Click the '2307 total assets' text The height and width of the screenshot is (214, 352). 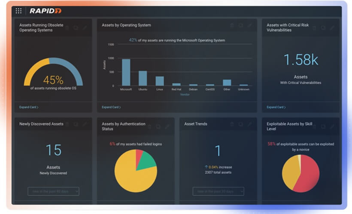[x=218, y=172]
